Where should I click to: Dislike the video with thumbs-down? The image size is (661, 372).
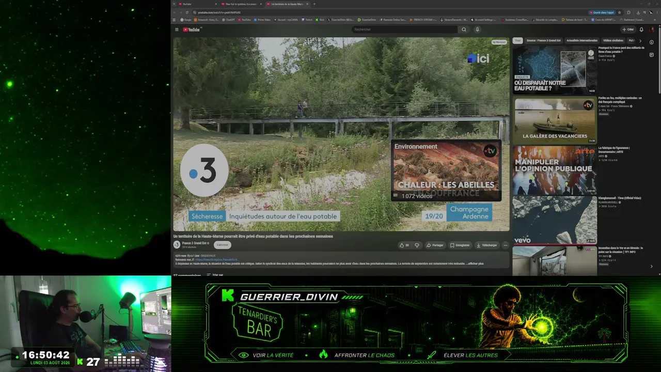[417, 245]
